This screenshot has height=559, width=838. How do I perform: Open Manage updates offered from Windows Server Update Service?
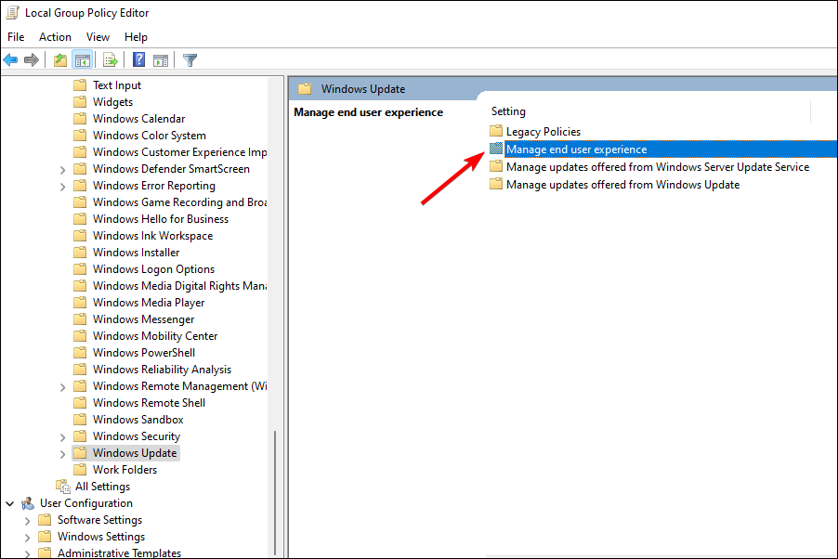coord(658,167)
